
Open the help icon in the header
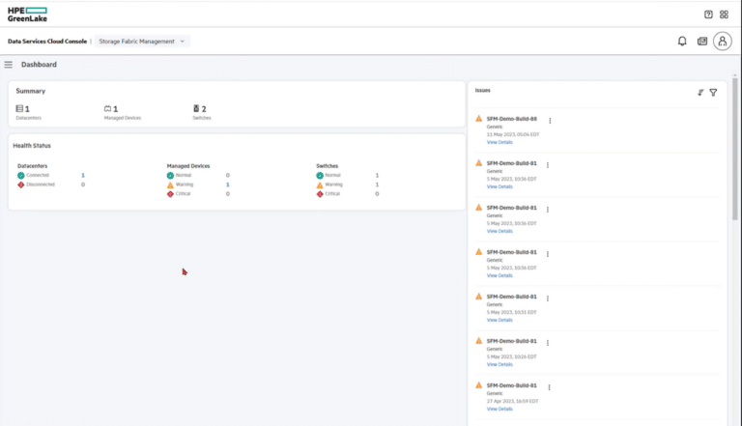pyautogui.click(x=708, y=14)
